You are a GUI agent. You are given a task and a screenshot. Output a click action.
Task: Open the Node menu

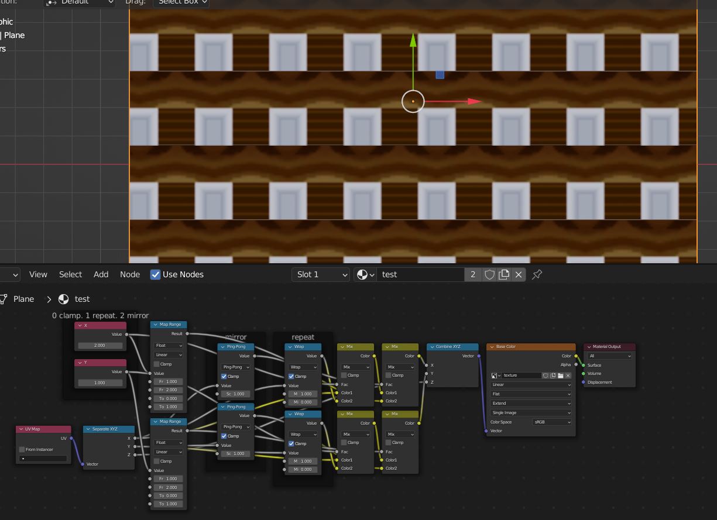tap(130, 274)
